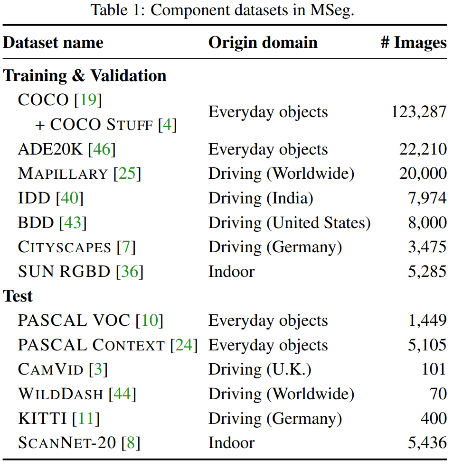Screen dimensions: 453x468
Task: Click 'Everyday objects' in the ADE20K row
Action: (x=268, y=149)
